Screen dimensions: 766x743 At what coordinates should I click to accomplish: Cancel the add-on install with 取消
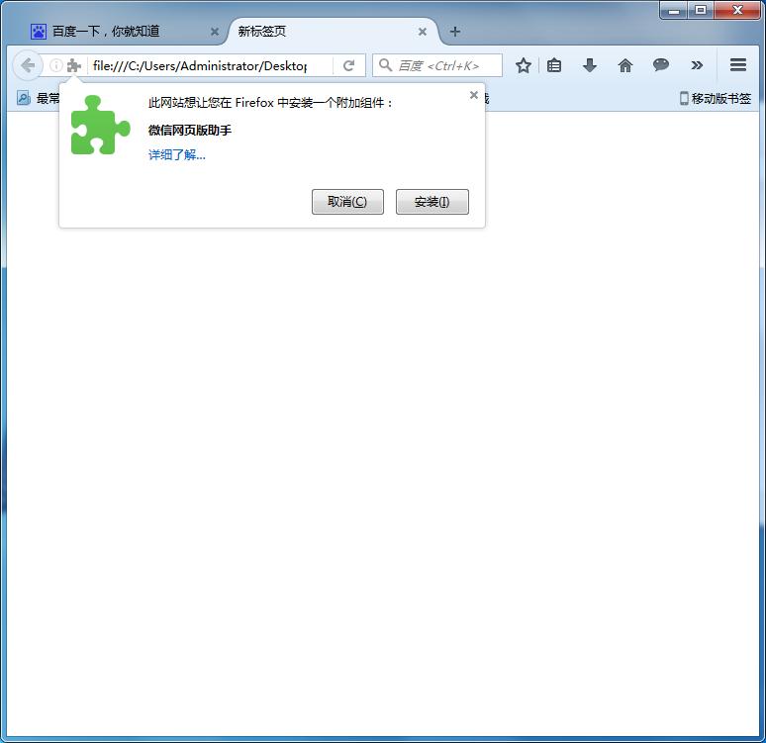(347, 202)
